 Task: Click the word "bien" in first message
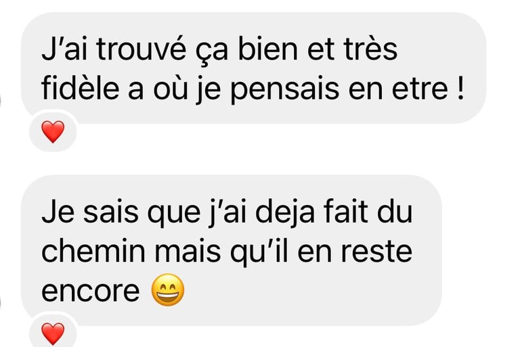pos(267,49)
